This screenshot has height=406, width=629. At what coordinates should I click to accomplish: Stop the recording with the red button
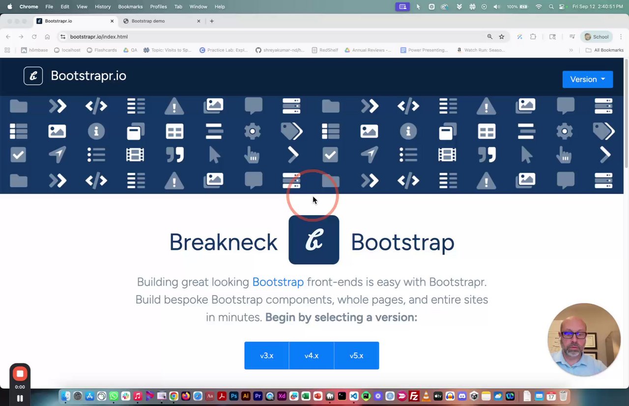pos(20,374)
